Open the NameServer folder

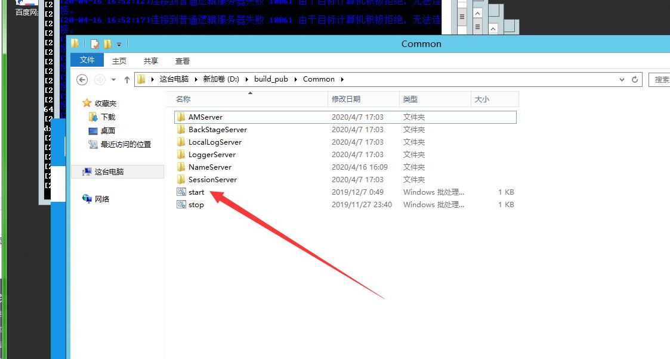coord(209,167)
